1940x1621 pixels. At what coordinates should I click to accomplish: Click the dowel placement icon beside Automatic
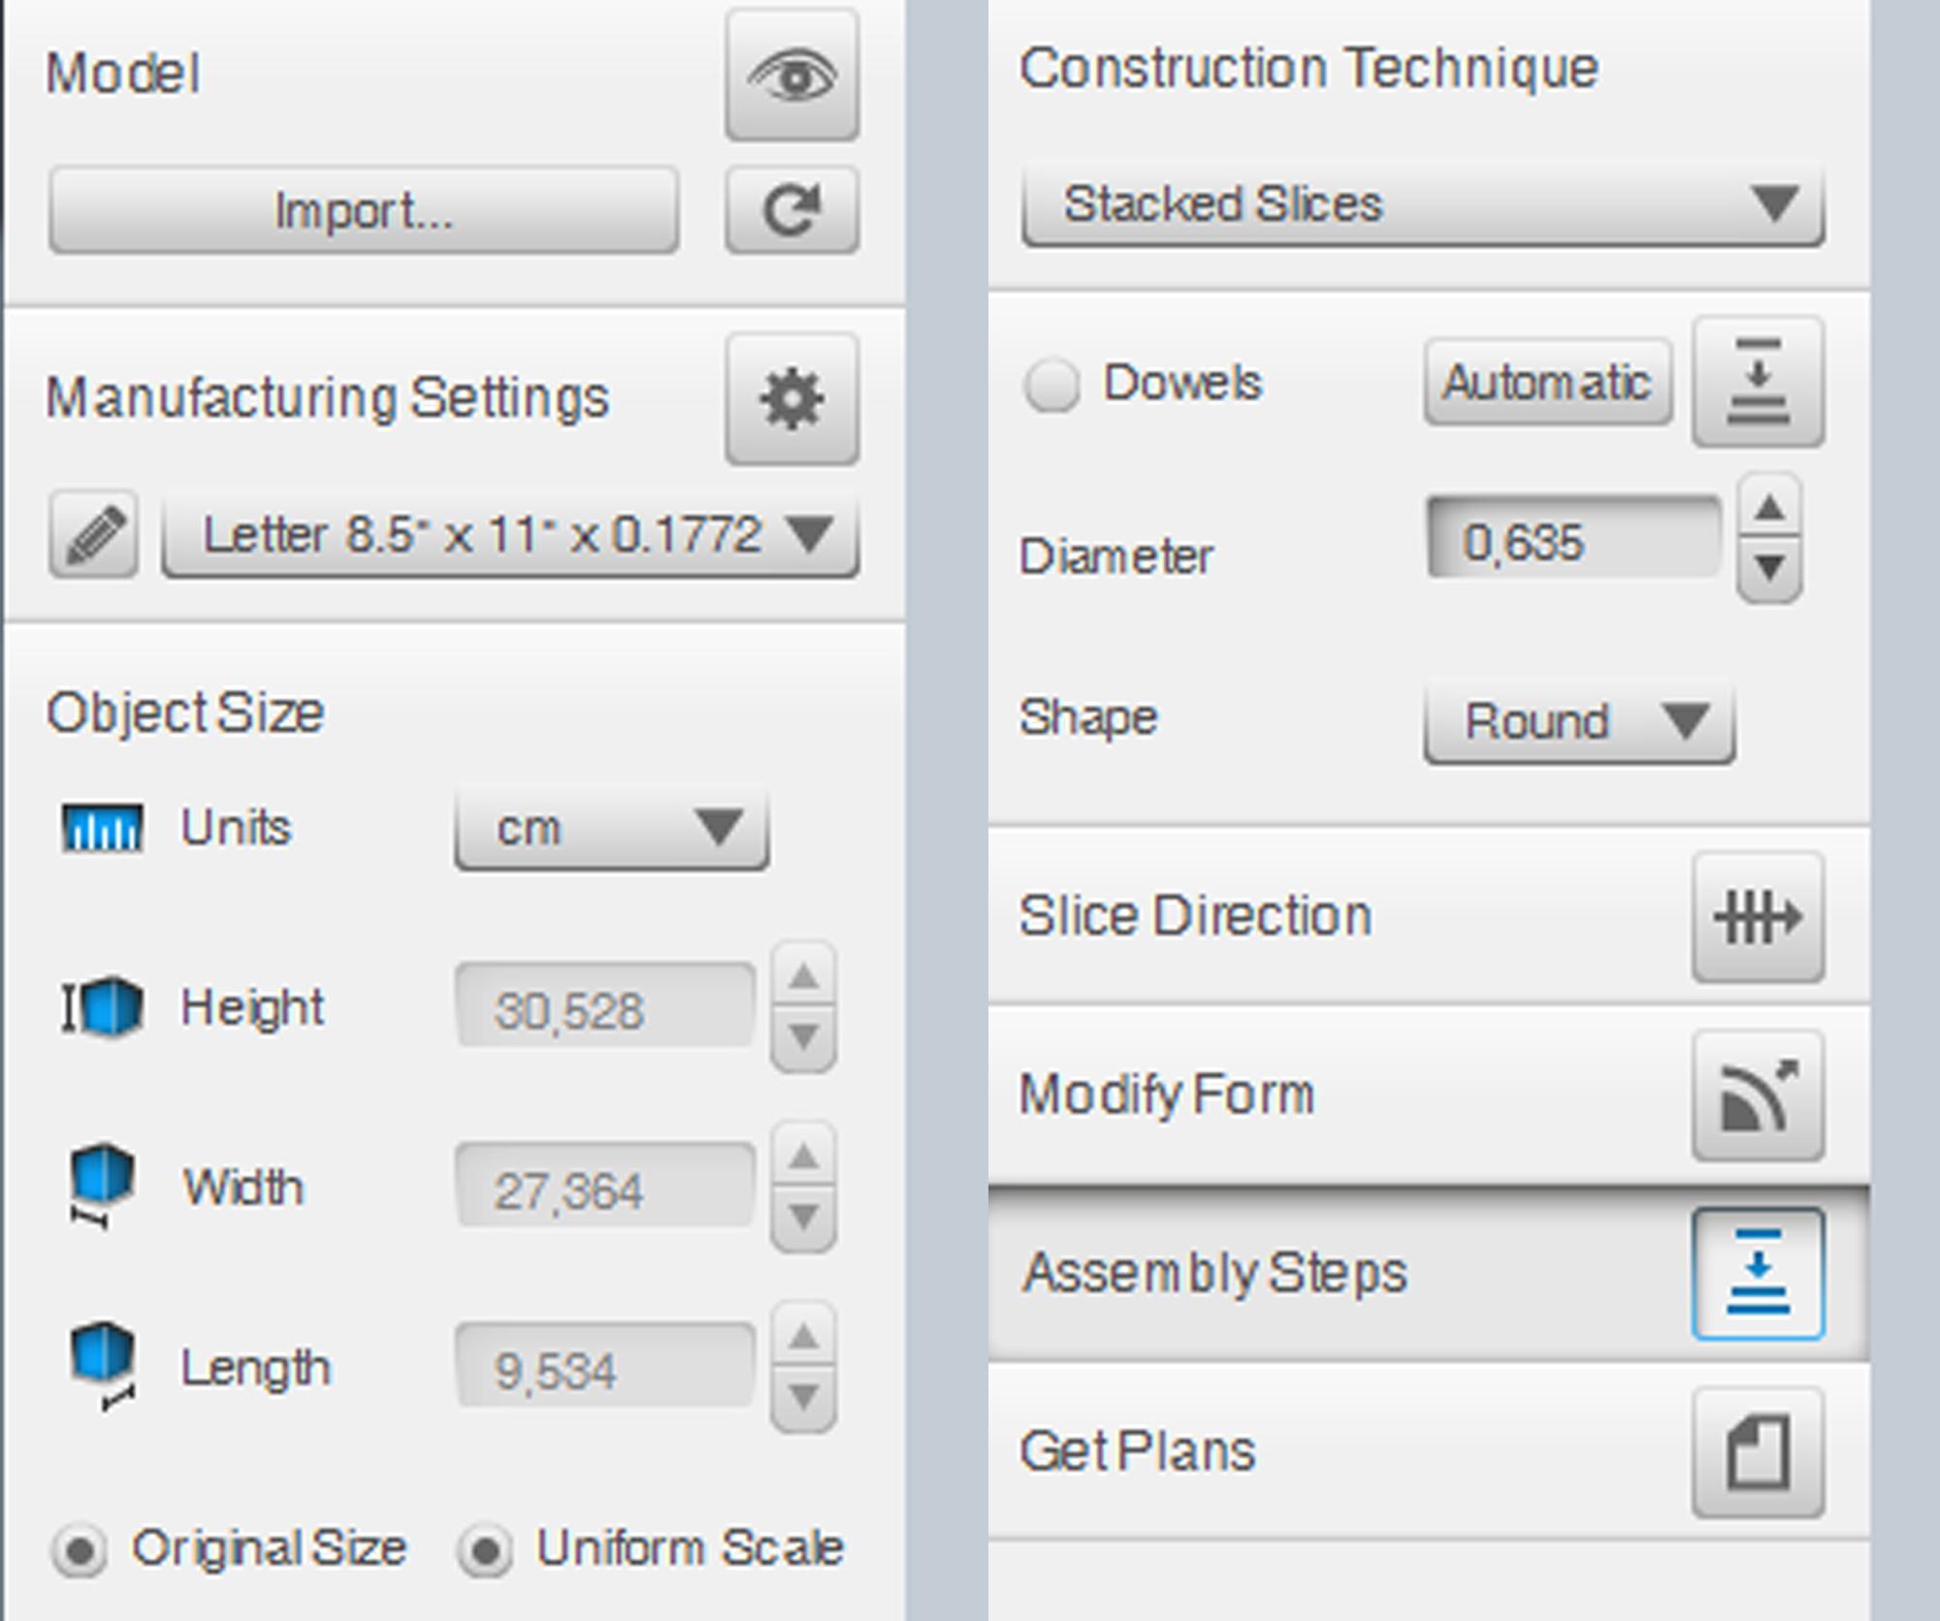click(1758, 382)
